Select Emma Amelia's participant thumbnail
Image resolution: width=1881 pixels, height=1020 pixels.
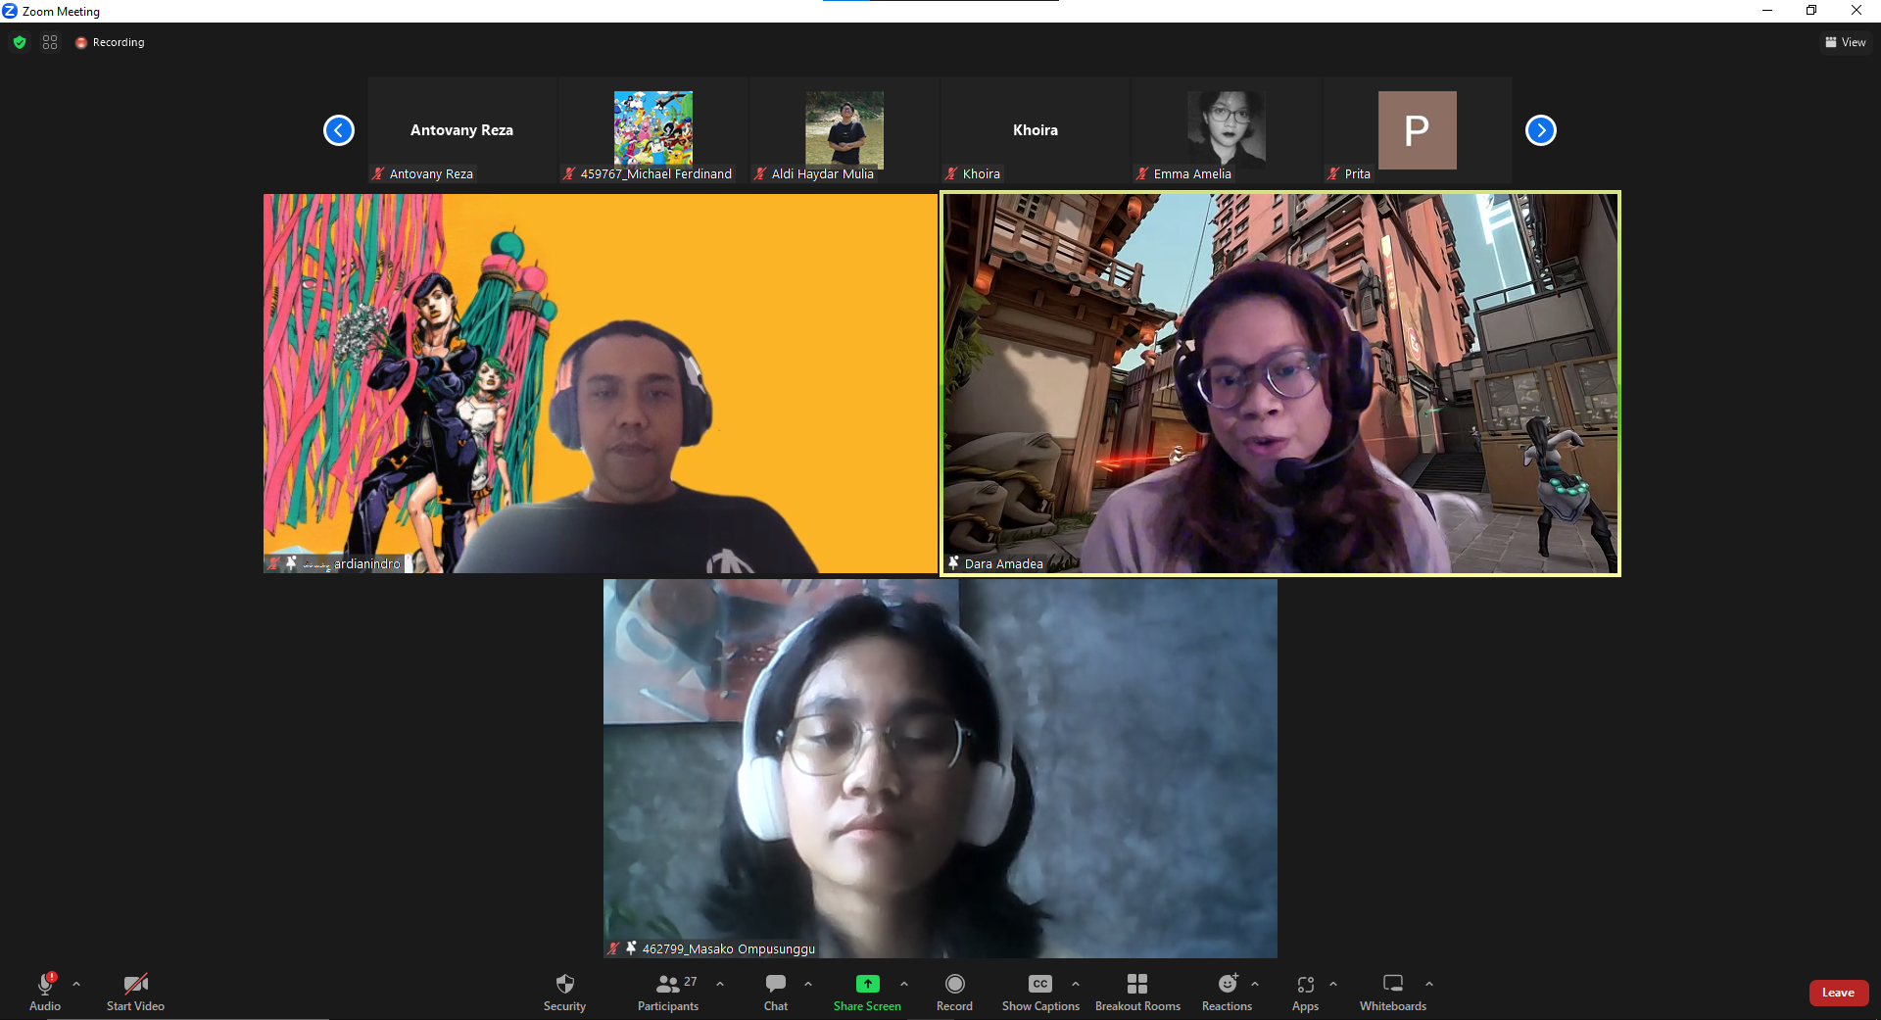point(1226,130)
